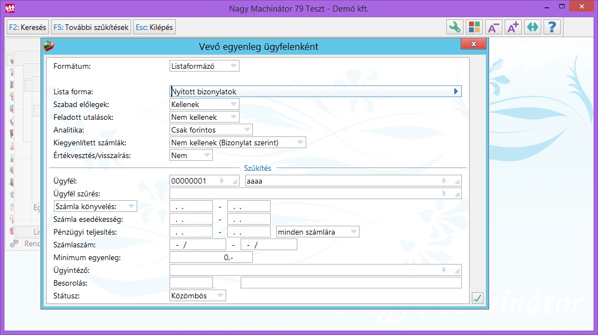This screenshot has width=598, height=335.
Task: Click the second Számlaszám field
Action: click(x=269, y=245)
